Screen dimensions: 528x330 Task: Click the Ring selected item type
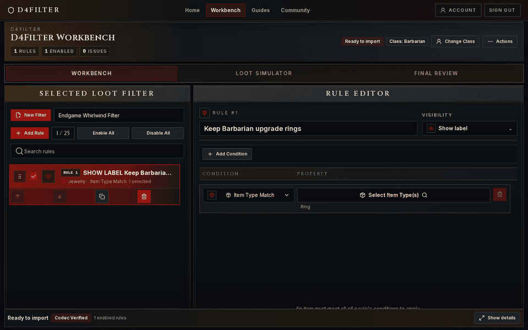pos(305,207)
